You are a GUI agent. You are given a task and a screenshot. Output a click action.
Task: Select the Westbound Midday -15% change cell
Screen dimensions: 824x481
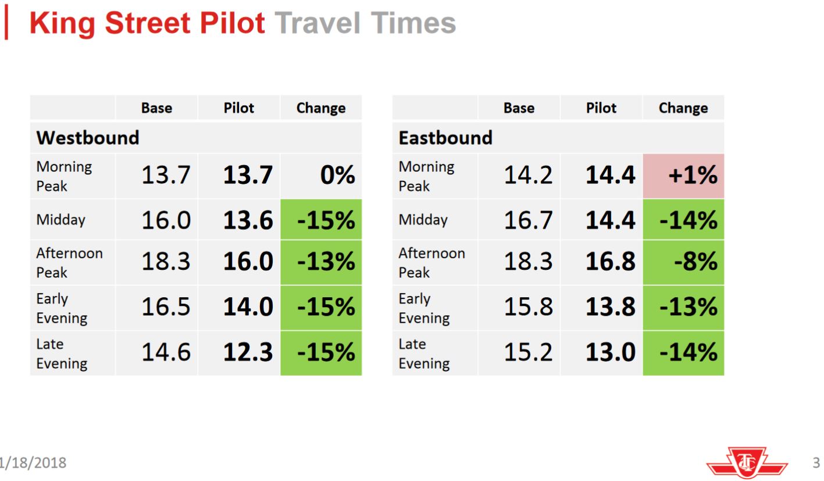point(321,220)
